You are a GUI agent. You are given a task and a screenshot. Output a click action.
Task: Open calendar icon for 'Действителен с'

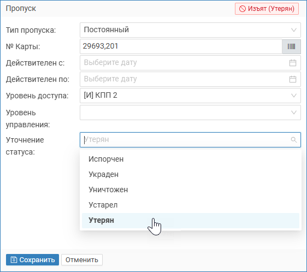[x=293, y=63]
